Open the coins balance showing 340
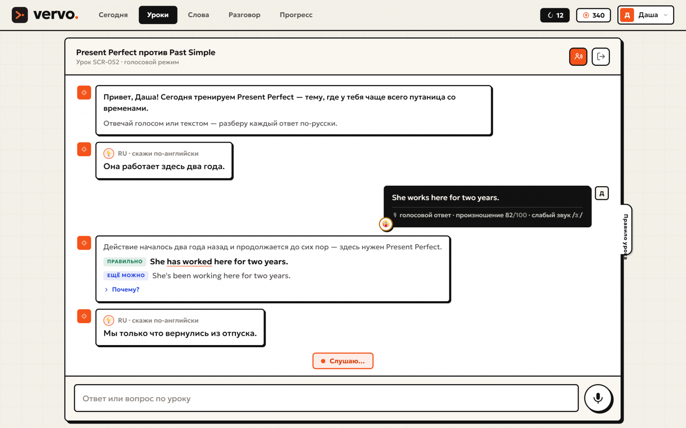 tap(594, 15)
